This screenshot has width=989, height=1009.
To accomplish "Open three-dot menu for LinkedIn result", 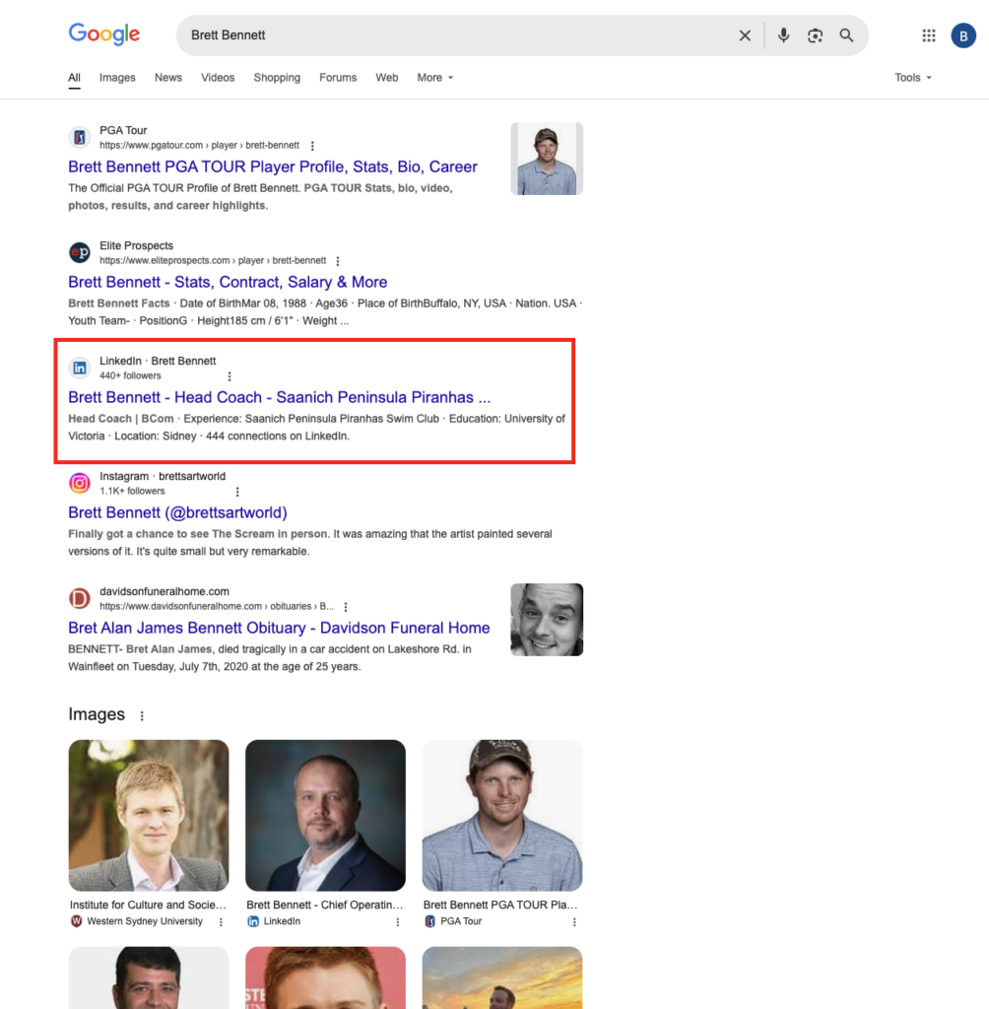I will [x=230, y=376].
